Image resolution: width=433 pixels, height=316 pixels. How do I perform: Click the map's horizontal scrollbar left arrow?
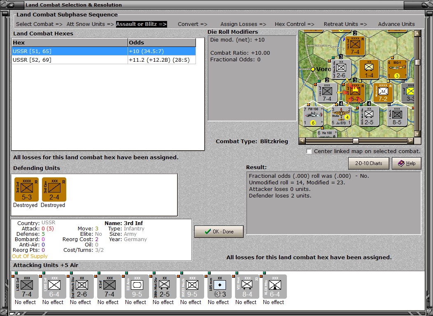pyautogui.click(x=302, y=141)
